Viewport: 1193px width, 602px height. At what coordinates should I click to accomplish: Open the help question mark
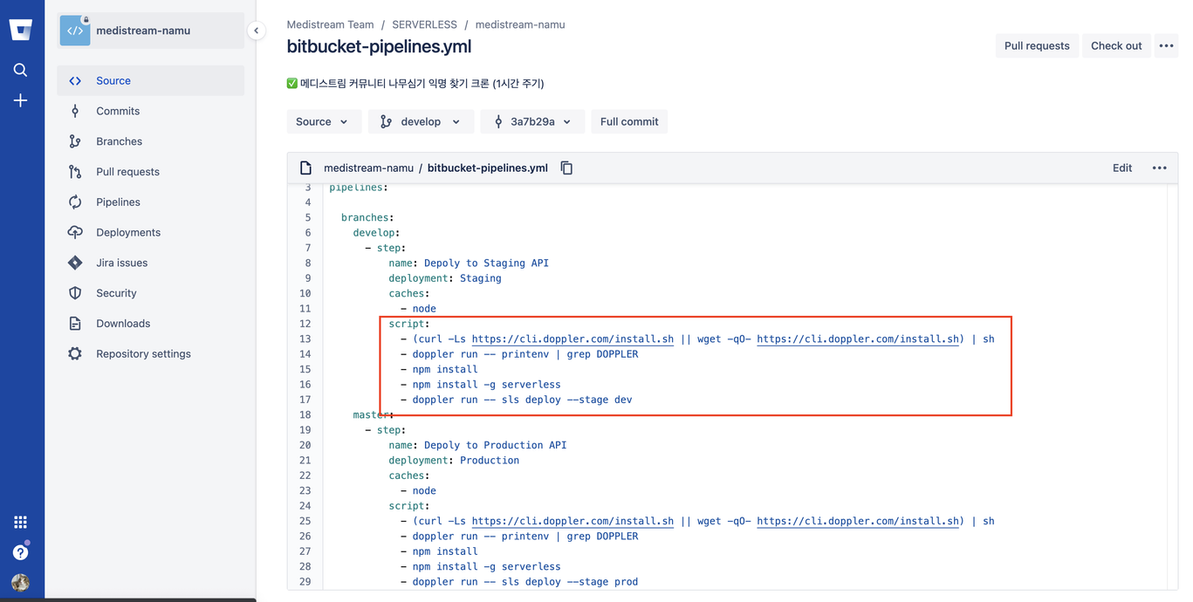20,552
